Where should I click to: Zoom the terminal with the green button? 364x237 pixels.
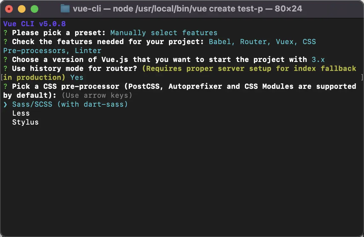[34, 9]
